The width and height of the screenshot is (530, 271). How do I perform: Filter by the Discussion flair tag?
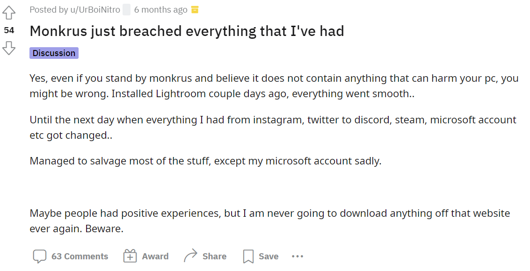54,53
